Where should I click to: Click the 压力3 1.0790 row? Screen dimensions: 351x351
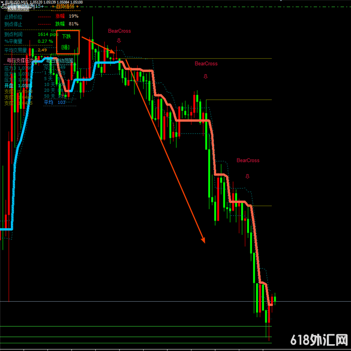[x=18, y=68]
